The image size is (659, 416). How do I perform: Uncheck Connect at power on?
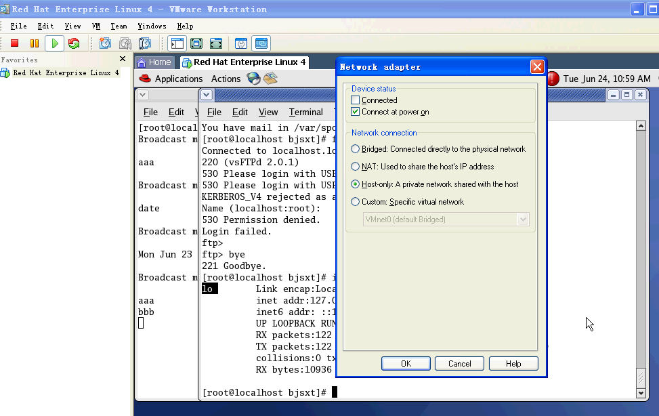(x=356, y=112)
